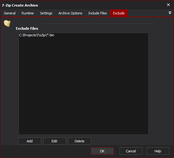Open the tab list dropdown arrow
Viewport: 174px width, 158px height.
[170, 13]
